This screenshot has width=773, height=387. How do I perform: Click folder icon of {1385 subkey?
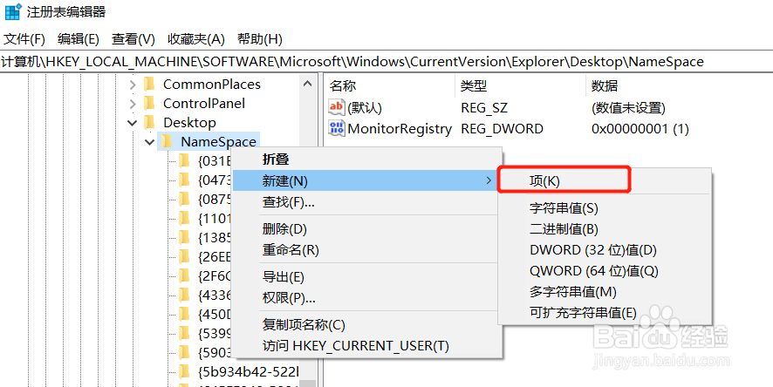point(184,238)
